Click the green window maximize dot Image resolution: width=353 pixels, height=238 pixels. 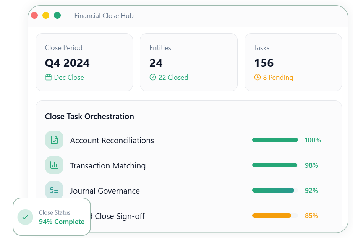click(x=57, y=15)
